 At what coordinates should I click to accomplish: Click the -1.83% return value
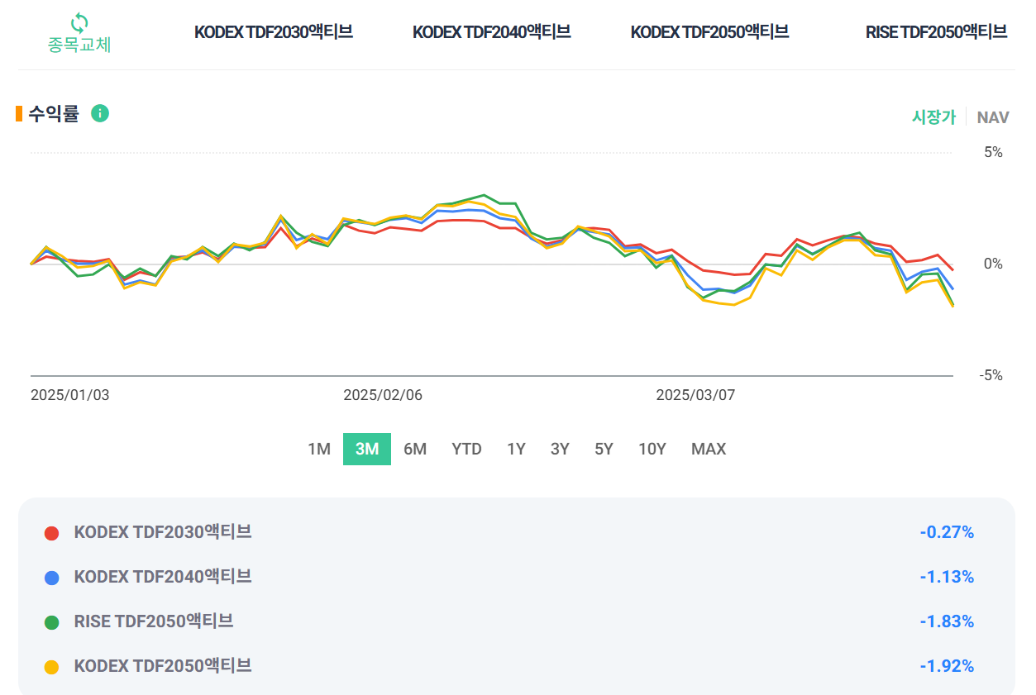tap(947, 621)
